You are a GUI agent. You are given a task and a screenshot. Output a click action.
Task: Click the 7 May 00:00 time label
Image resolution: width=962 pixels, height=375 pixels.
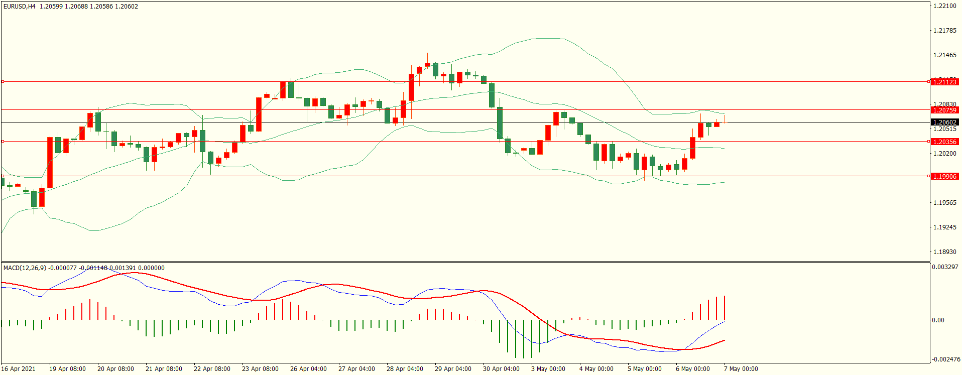pyautogui.click(x=741, y=369)
